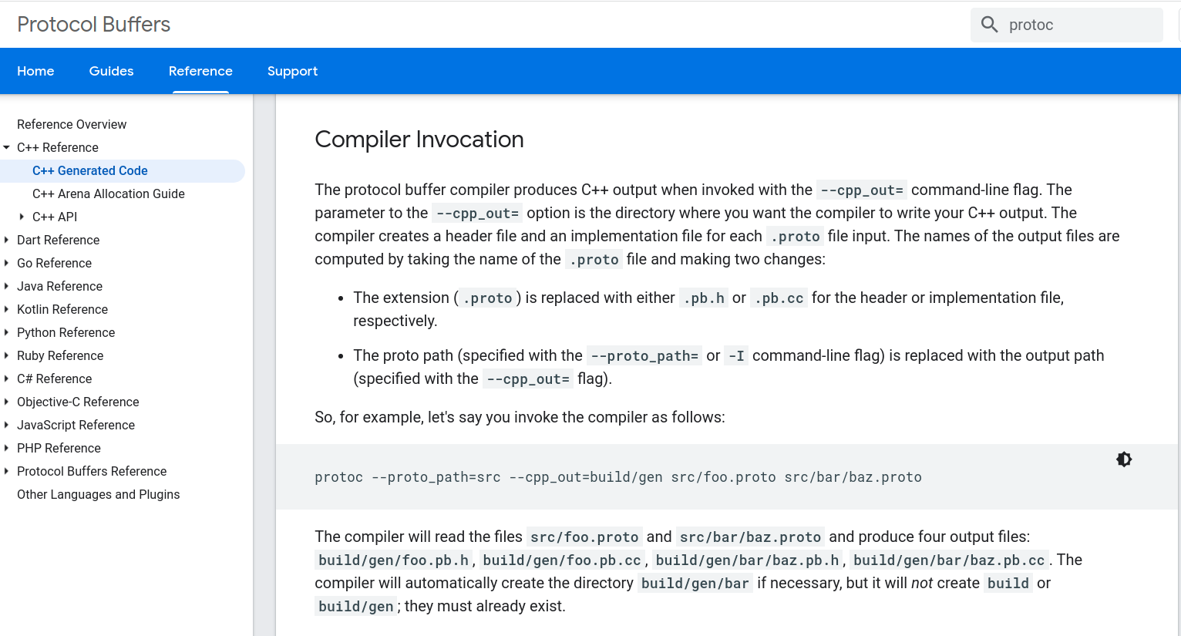The width and height of the screenshot is (1181, 636).
Task: Switch to the Guides tab
Action: [111, 70]
